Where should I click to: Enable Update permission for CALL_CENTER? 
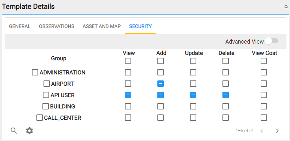(193, 118)
